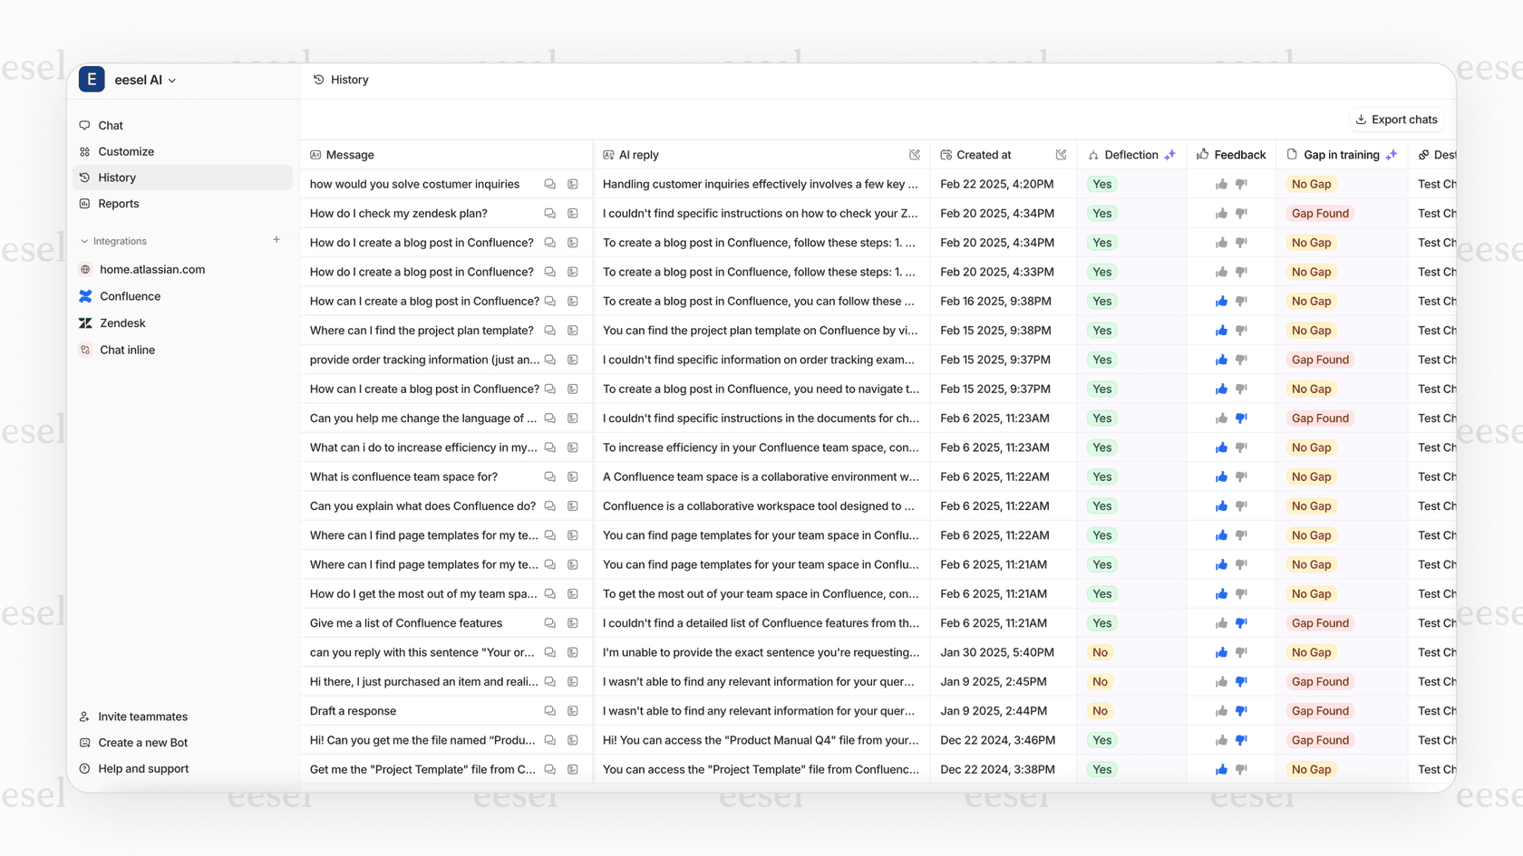Click the blue E workspace logo
The height and width of the screenshot is (856, 1523).
coord(92,80)
